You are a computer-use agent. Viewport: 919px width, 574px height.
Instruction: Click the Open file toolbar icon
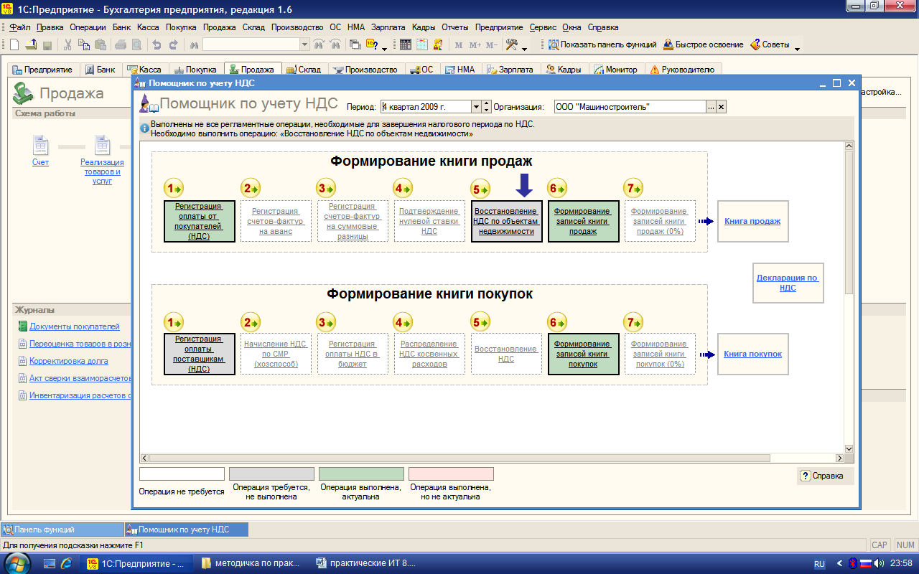pyautogui.click(x=31, y=44)
